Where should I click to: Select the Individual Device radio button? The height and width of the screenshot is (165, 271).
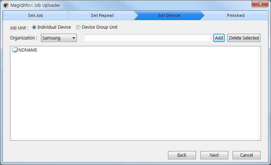34,27
